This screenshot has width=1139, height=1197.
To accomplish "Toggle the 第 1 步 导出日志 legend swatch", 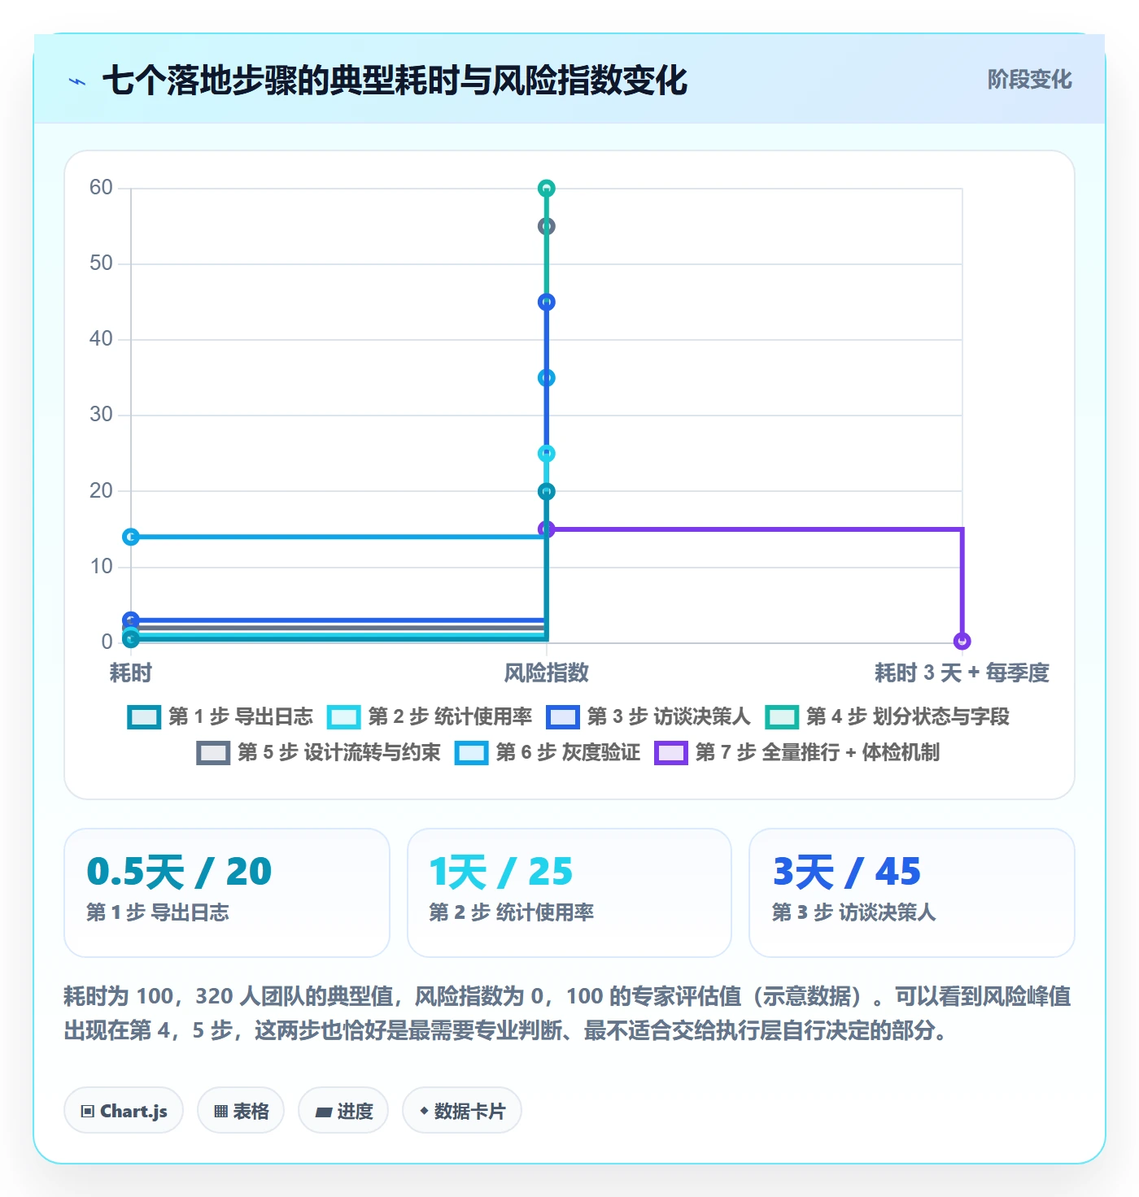I will tap(145, 717).
